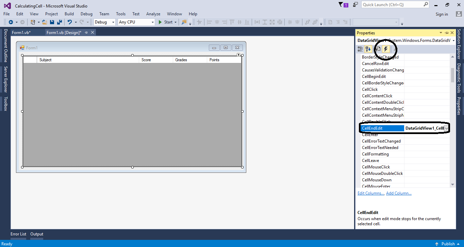Expand the Any CPU platform dropdown
This screenshot has height=247, width=464.
(152, 22)
